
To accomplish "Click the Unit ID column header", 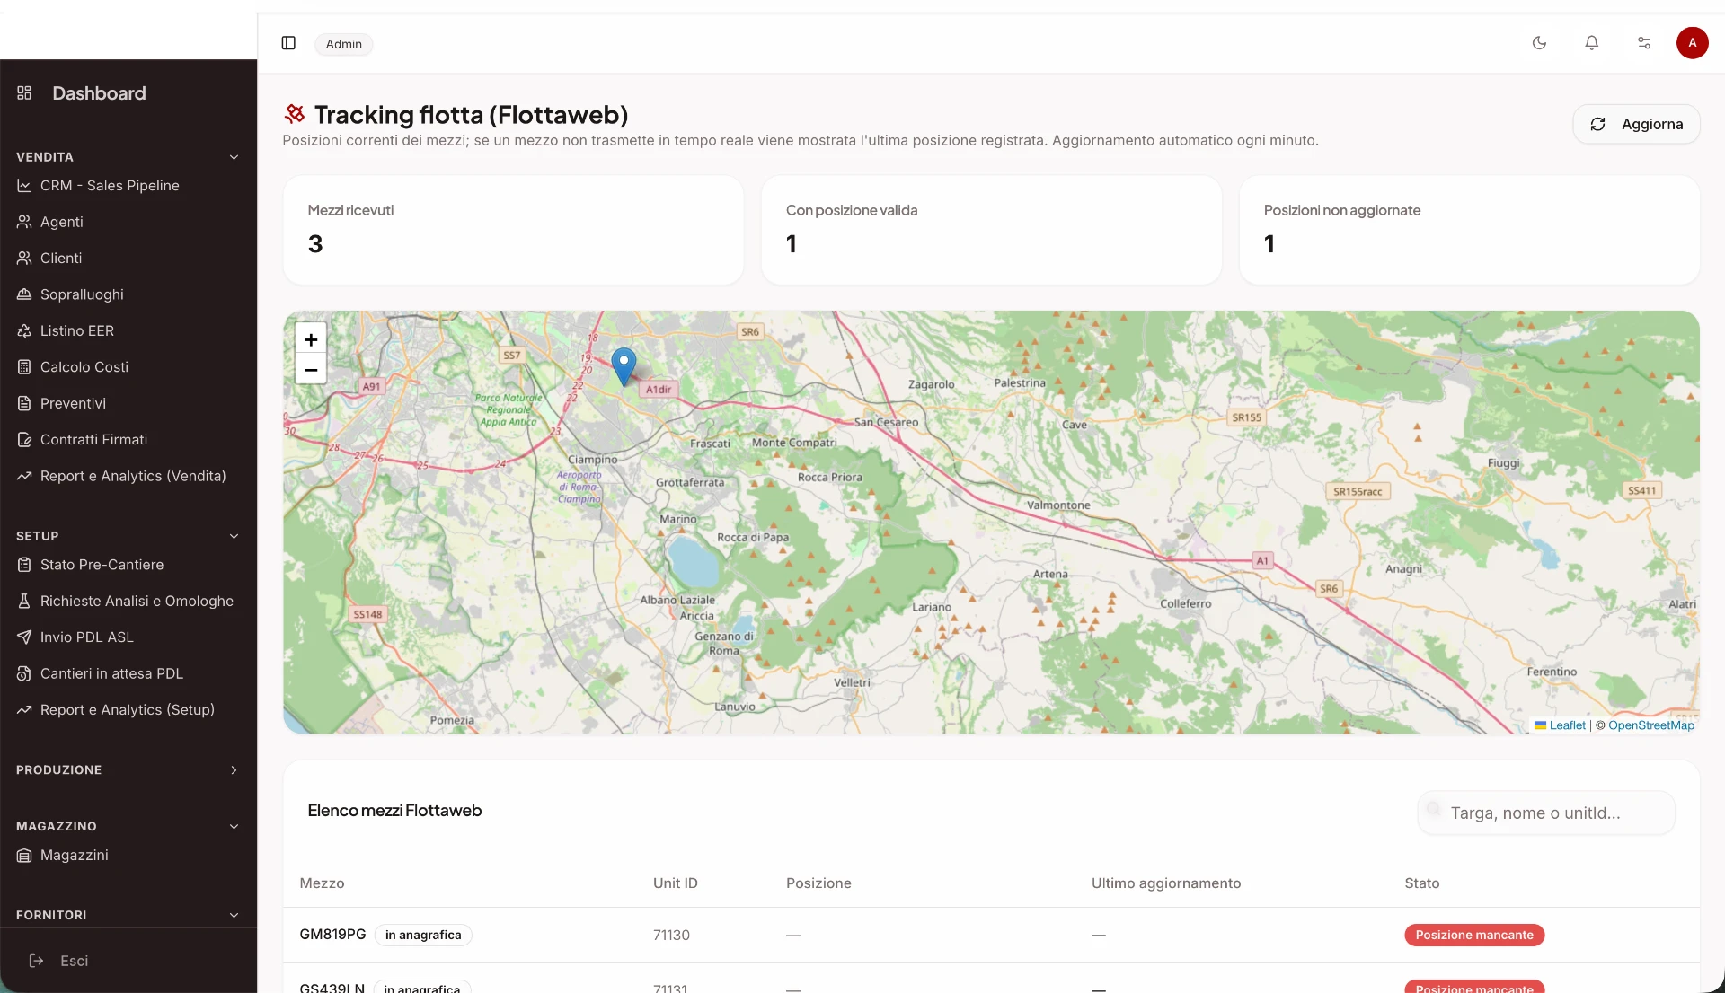I will (676, 883).
